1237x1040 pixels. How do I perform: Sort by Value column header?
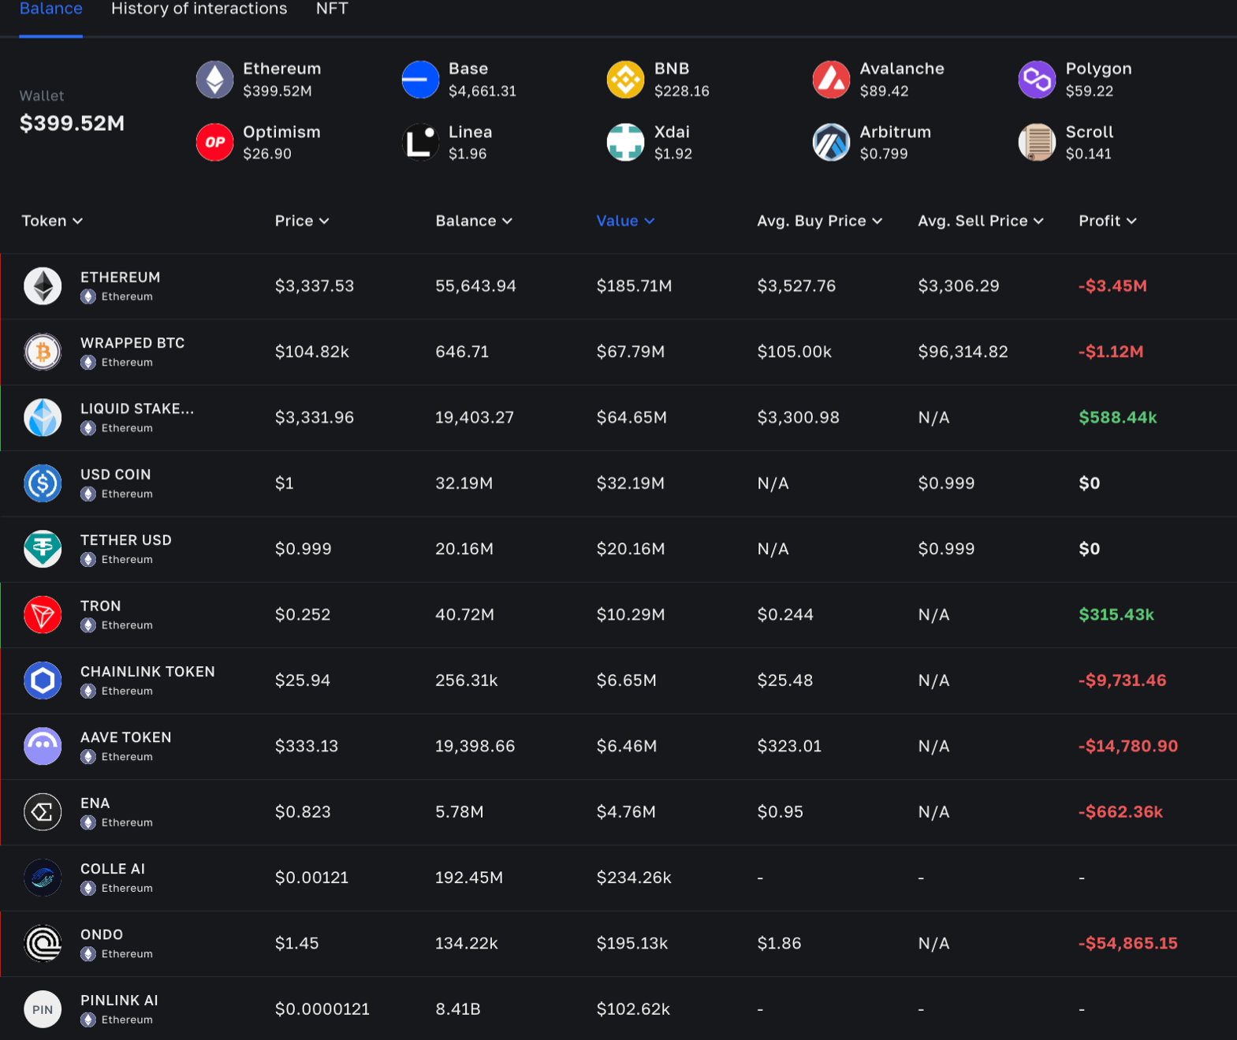coord(624,221)
